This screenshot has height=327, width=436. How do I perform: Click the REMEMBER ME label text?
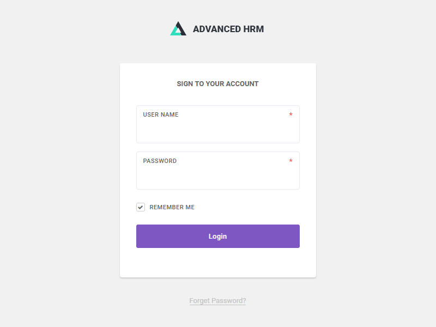172,207
